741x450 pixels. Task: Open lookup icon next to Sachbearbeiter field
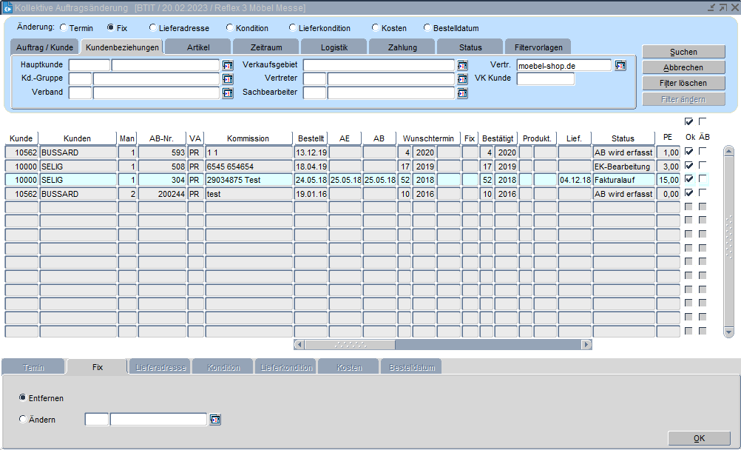pyautogui.click(x=462, y=93)
